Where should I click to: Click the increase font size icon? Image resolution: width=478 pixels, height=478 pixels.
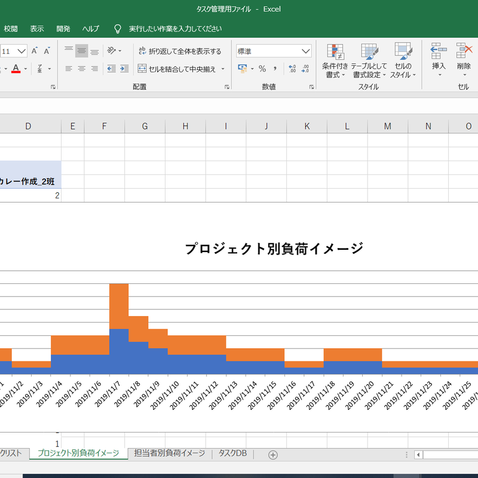pos(35,51)
